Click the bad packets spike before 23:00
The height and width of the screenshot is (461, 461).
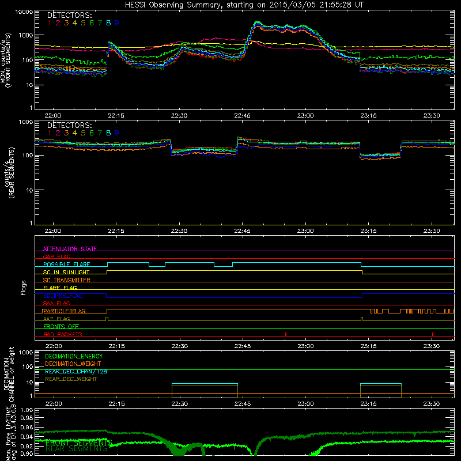tap(286, 334)
